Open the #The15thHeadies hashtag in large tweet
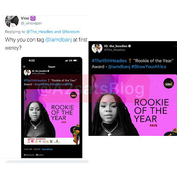This screenshot has width=177, height=177. 109,61
